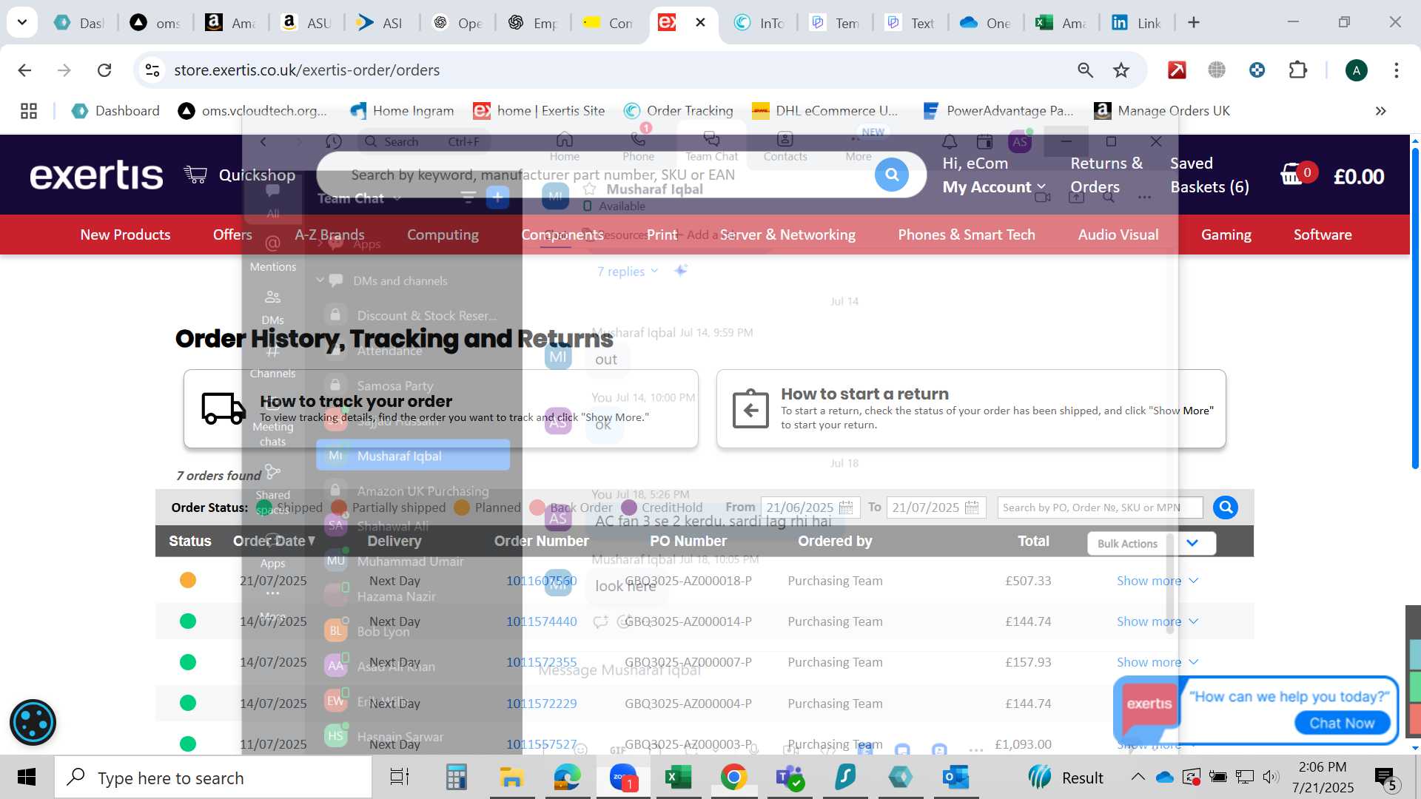The image size is (1421, 799).
Task: Click the Chat Now button
Action: point(1342,723)
